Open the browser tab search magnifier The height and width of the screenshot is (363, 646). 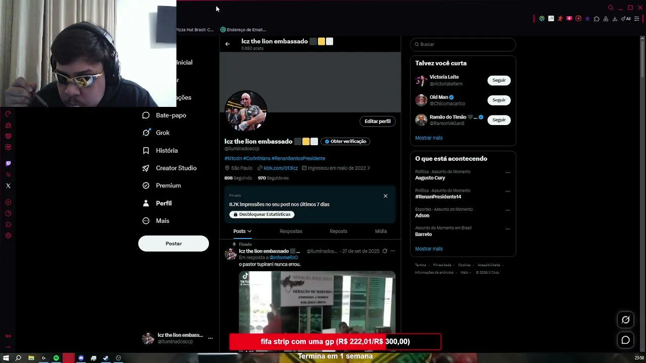coord(611,8)
